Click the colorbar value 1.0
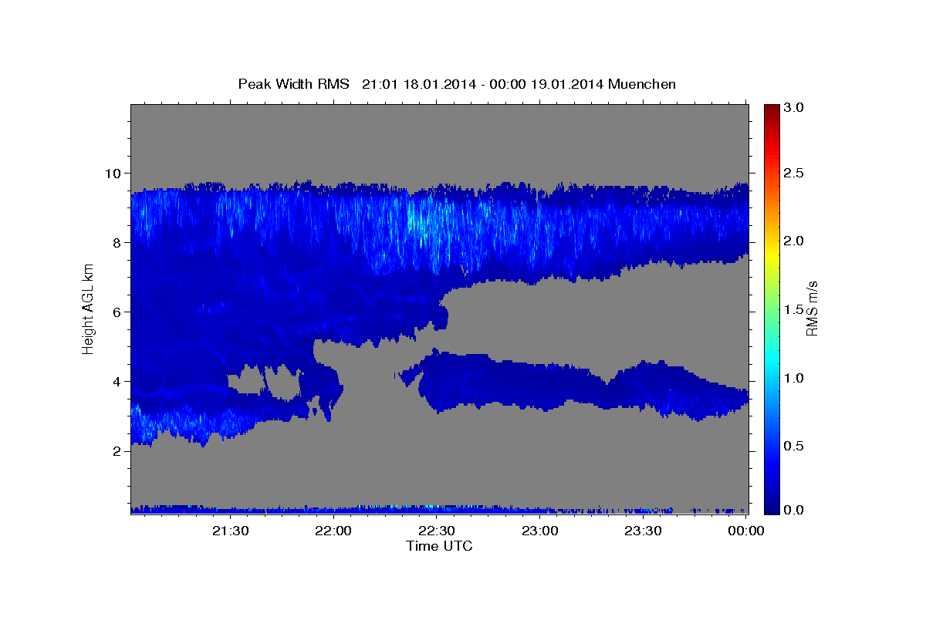926x617 pixels. [x=795, y=378]
